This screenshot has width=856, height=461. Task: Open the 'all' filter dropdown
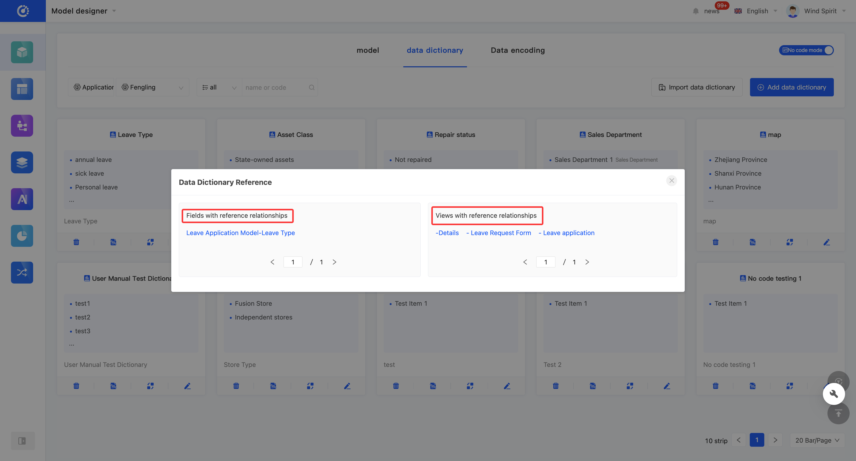(219, 87)
